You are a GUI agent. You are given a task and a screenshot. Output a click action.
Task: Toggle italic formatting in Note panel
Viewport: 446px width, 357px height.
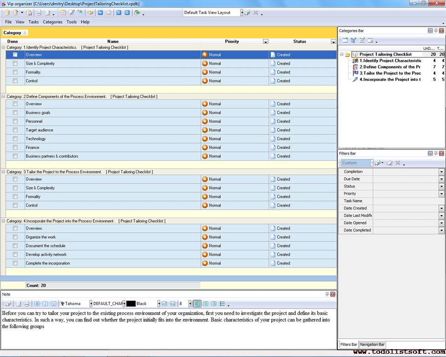point(46,304)
